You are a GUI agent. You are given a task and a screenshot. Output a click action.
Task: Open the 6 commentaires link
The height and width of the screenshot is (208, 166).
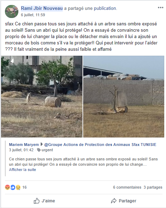tap(127, 187)
